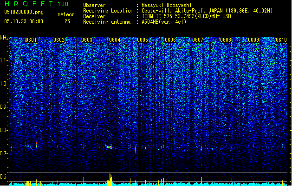Screen dimensions: 292x186
Task: Click the 0604 time marker
Action: click(x=115, y=40)
